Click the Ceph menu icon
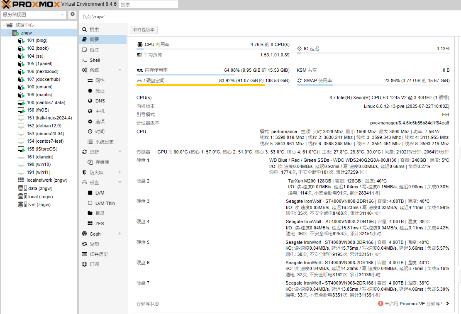 85,234
